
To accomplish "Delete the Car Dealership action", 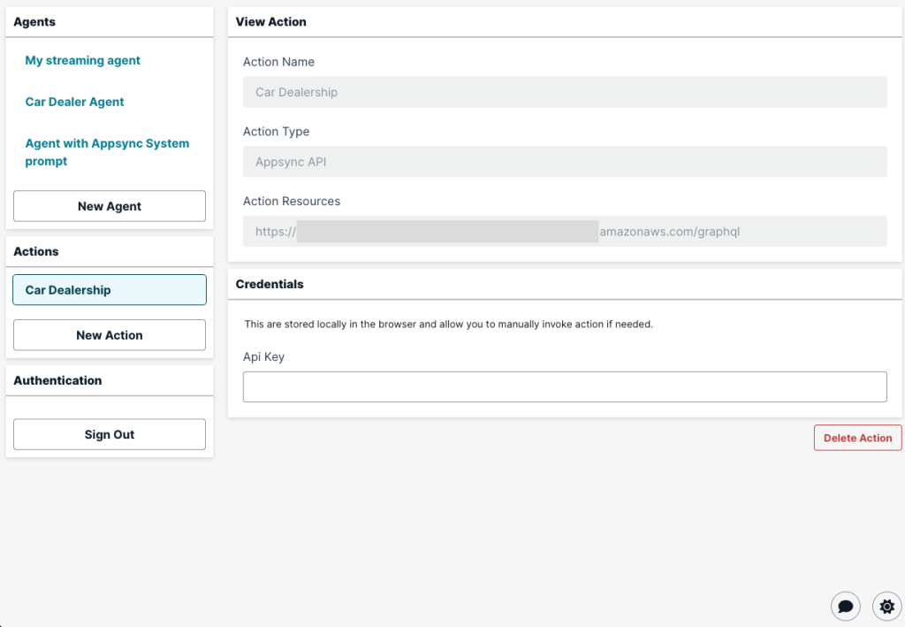I will pyautogui.click(x=857, y=437).
